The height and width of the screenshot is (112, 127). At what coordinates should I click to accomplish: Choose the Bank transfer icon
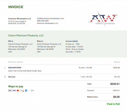pos(32,90)
